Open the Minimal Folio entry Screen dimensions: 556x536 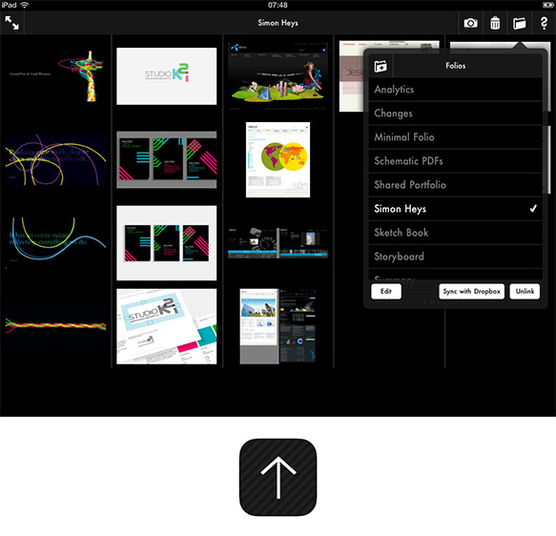455,136
